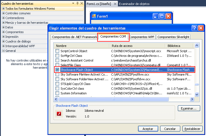The width and height of the screenshot is (206, 136).
Task: Expand Menús y barras de herramientas
Action: (x=4, y=23)
